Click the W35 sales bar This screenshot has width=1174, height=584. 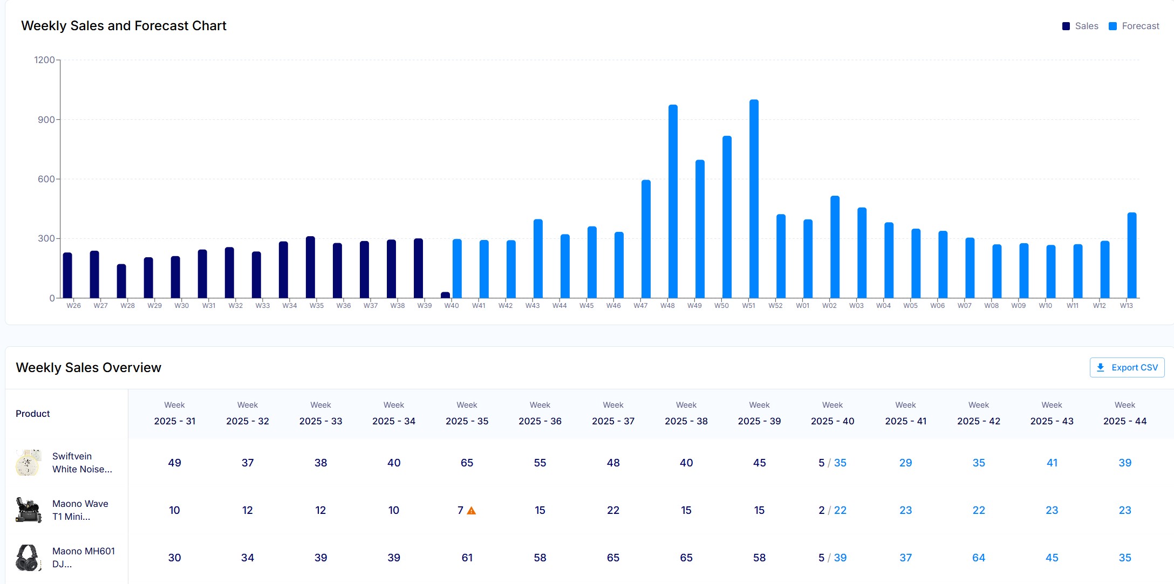[310, 267]
